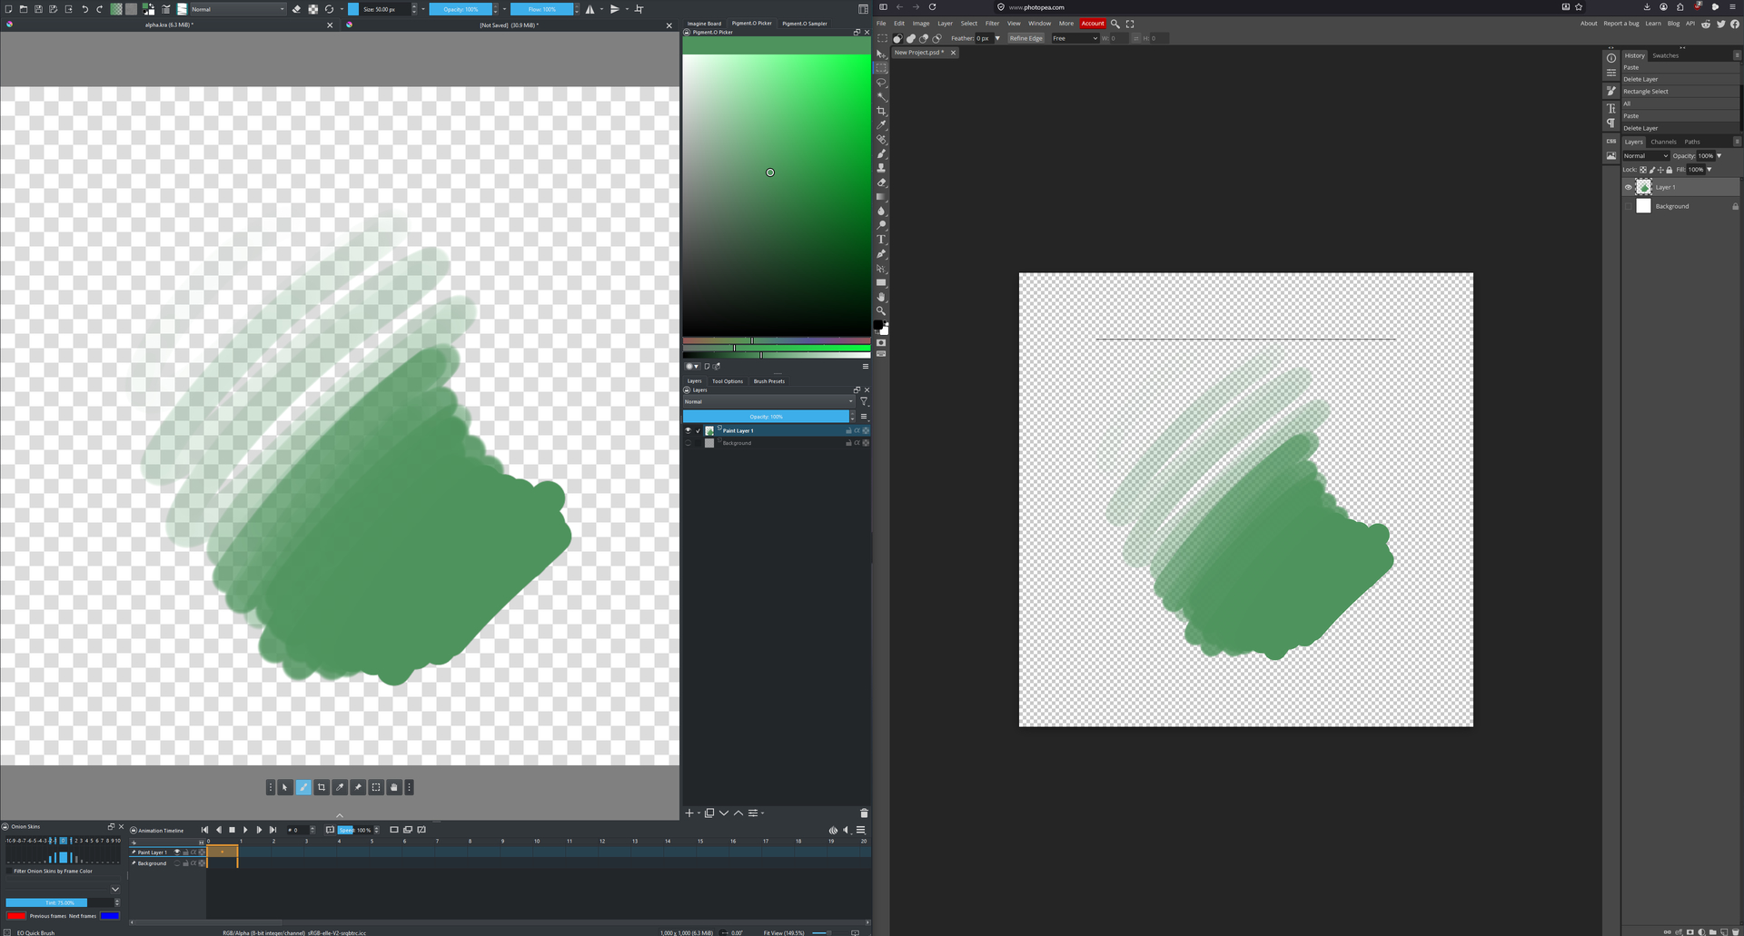Hide Paint Layer 1 in Krita layers
This screenshot has height=936, width=1744.
[x=688, y=430]
